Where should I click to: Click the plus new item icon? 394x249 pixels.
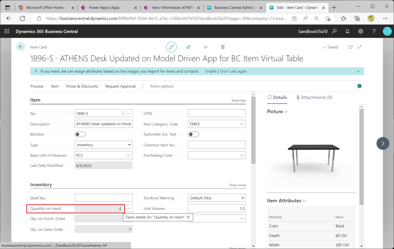(x=205, y=47)
